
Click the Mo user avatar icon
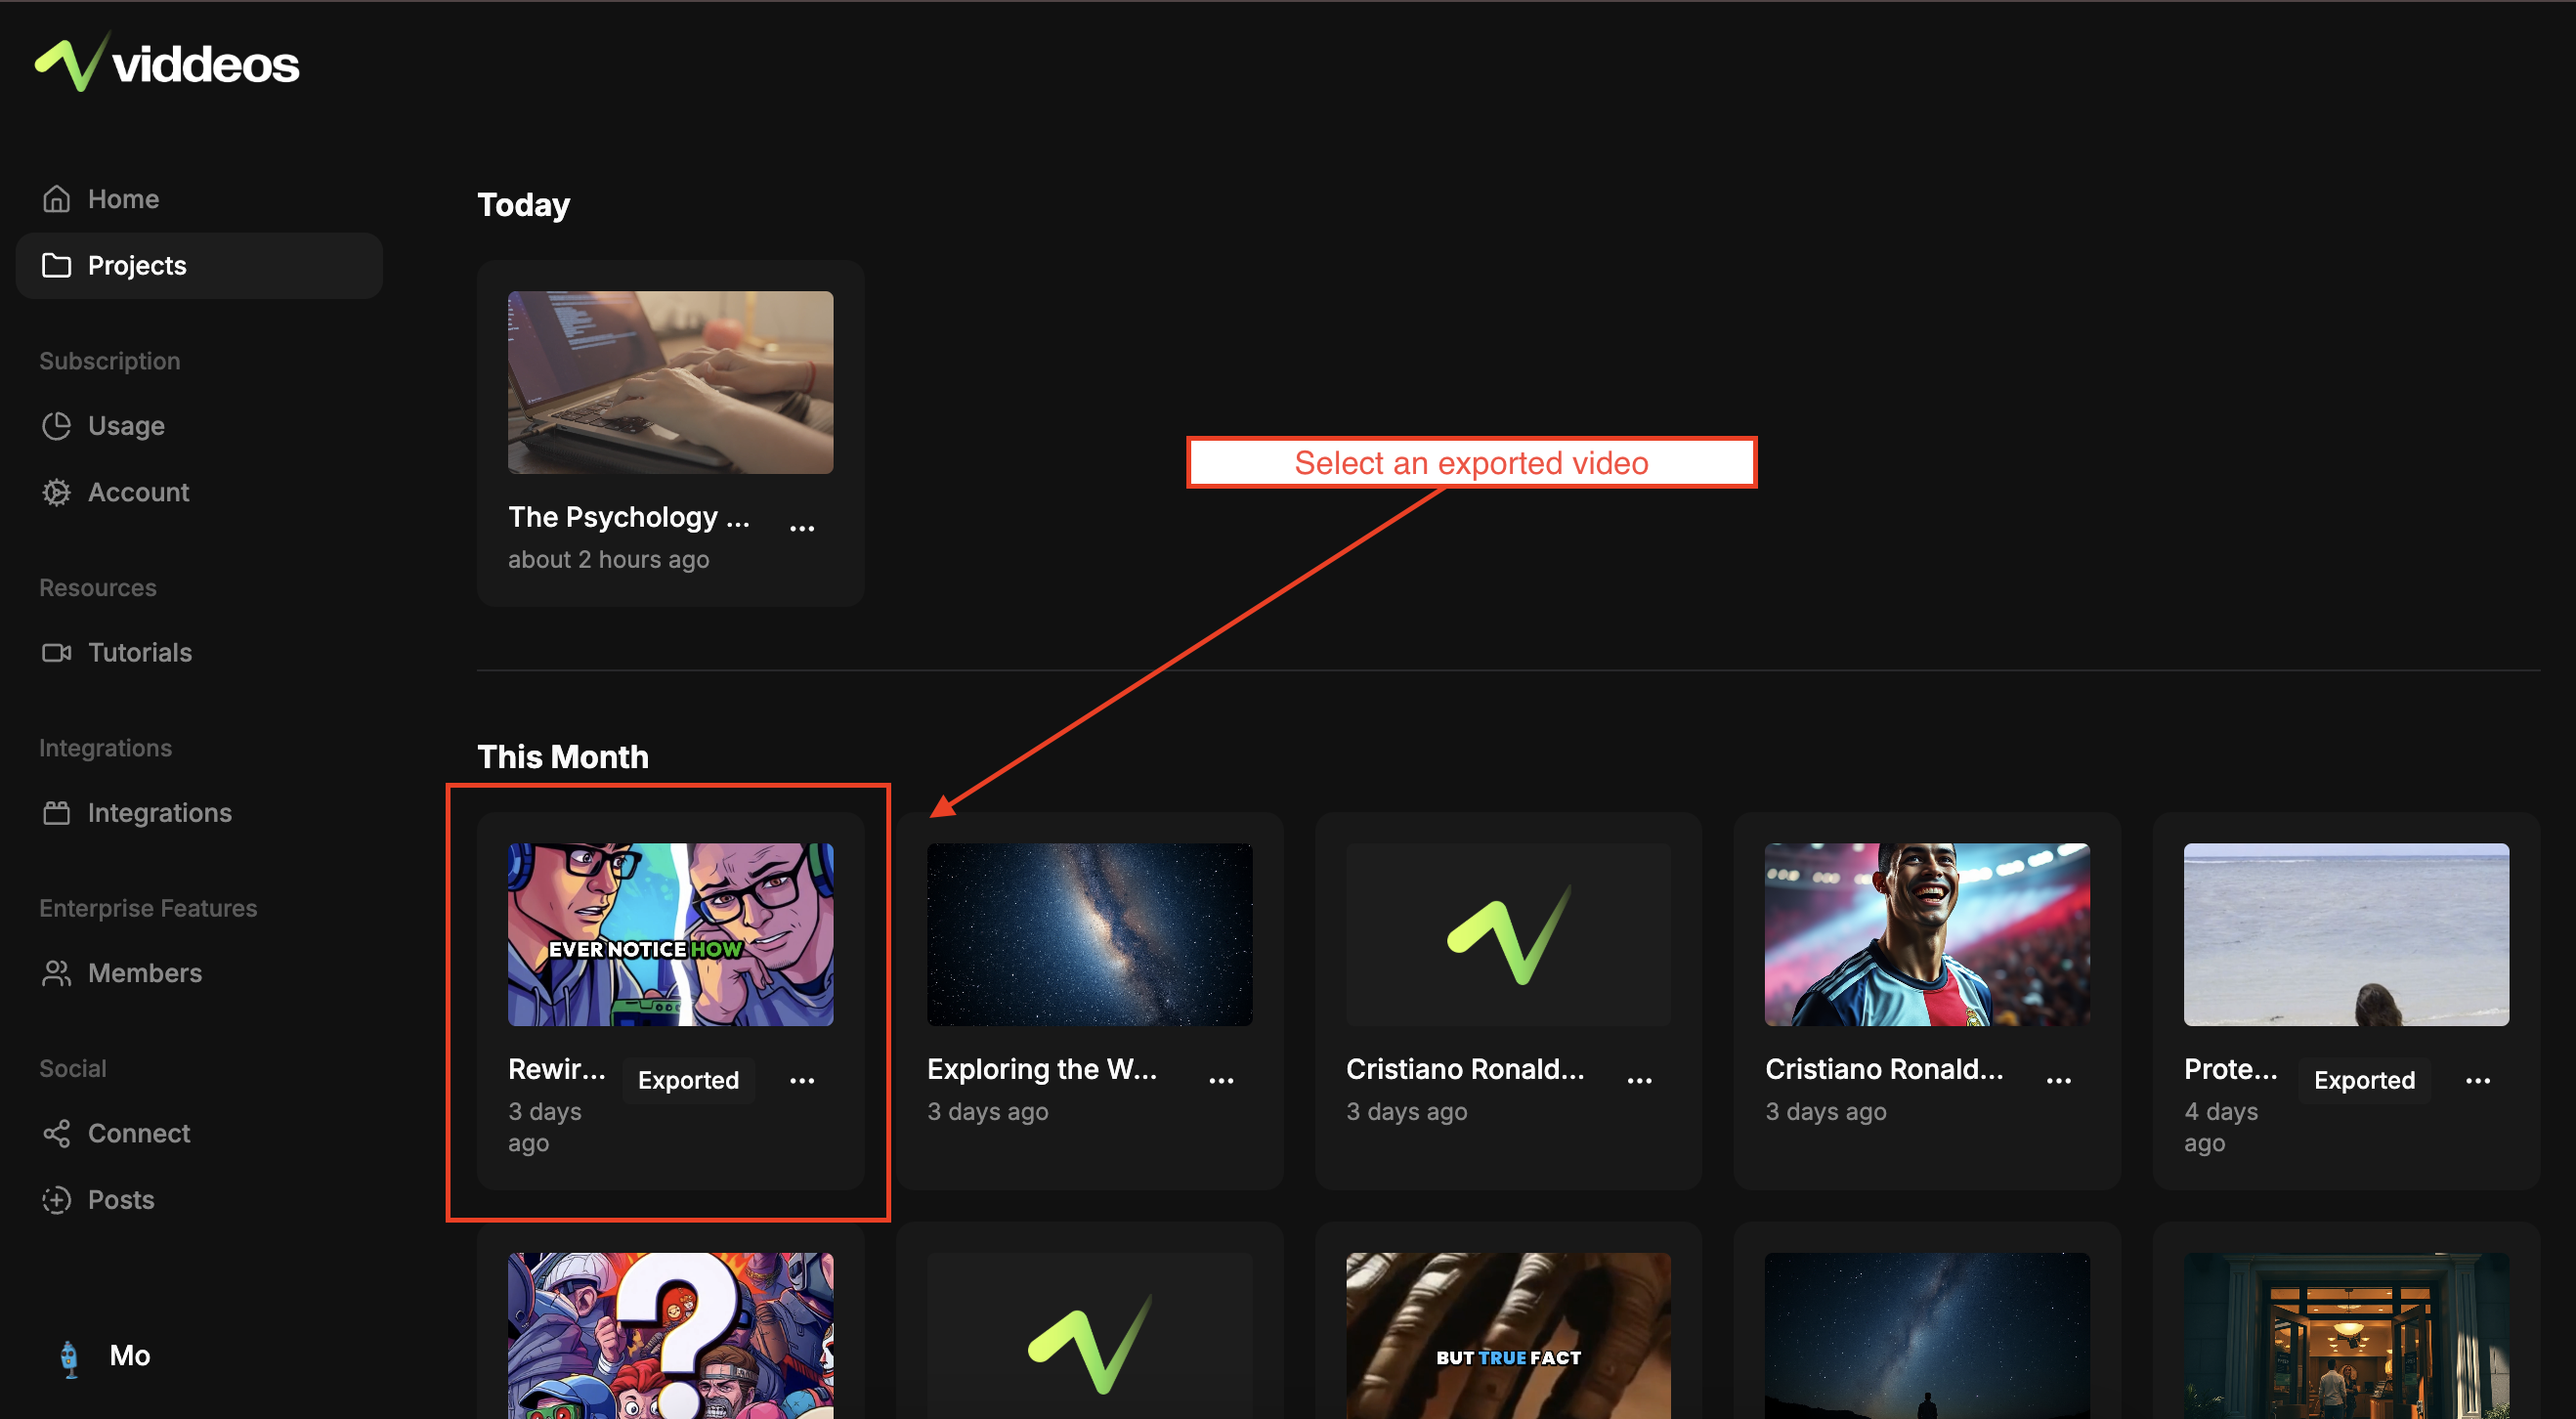tap(69, 1358)
